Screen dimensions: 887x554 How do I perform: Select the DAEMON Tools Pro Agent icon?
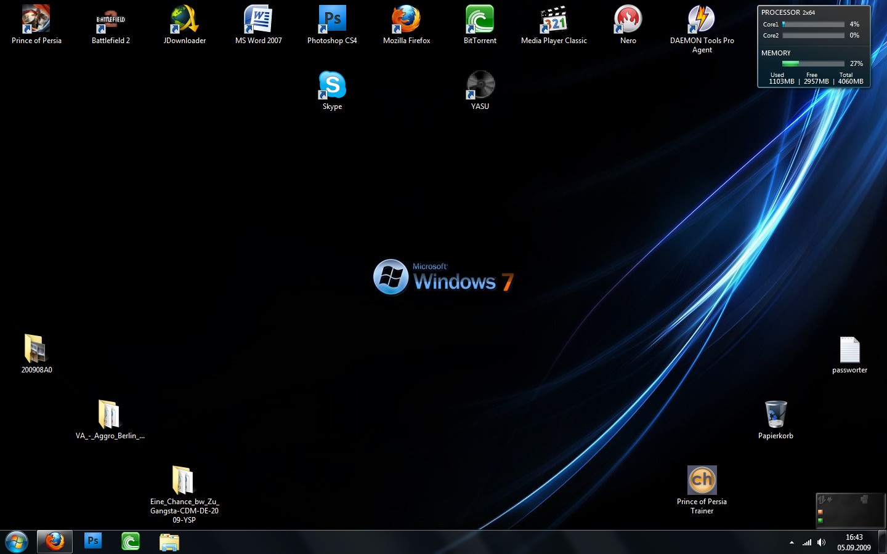coord(702,29)
